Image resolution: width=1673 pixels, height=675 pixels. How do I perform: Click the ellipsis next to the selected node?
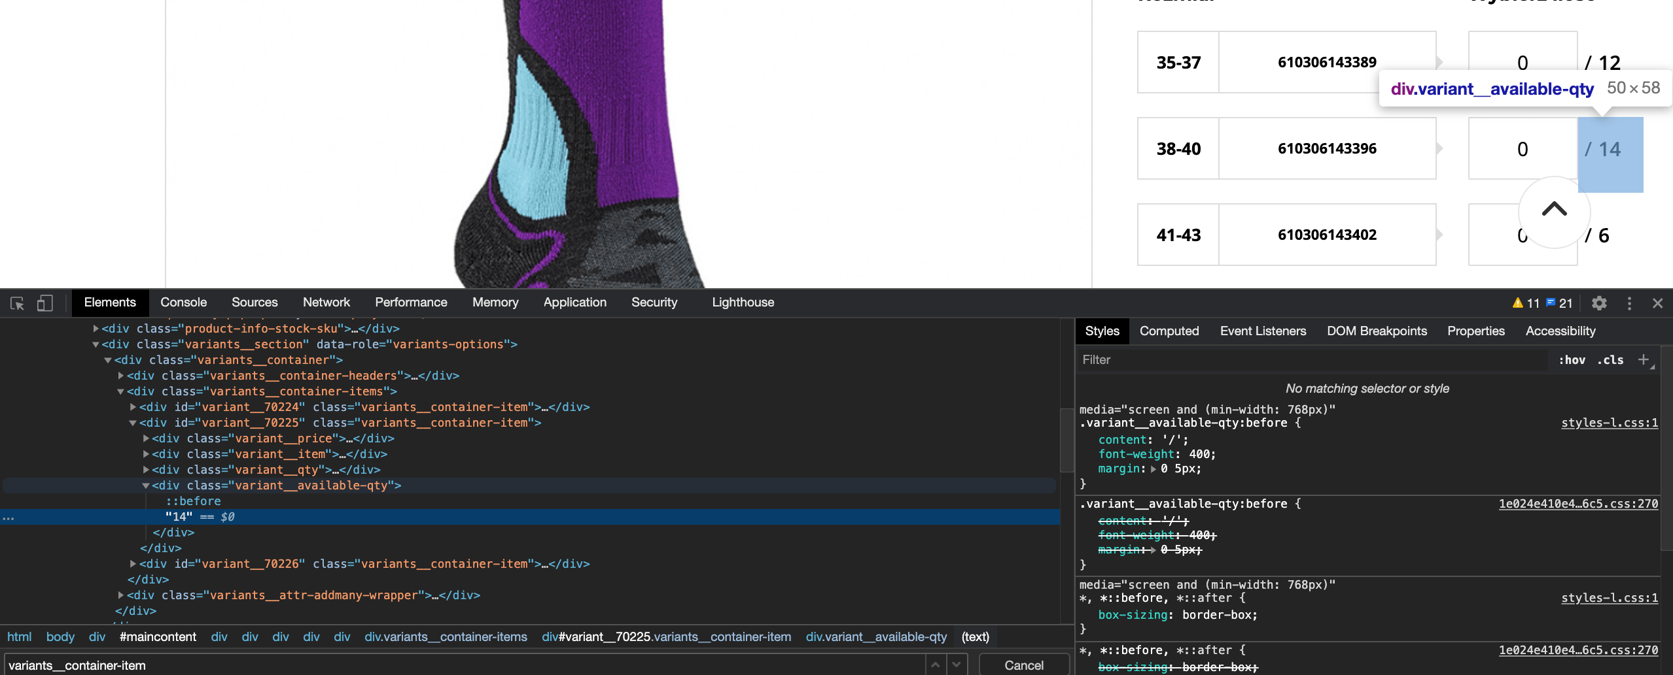pos(9,518)
